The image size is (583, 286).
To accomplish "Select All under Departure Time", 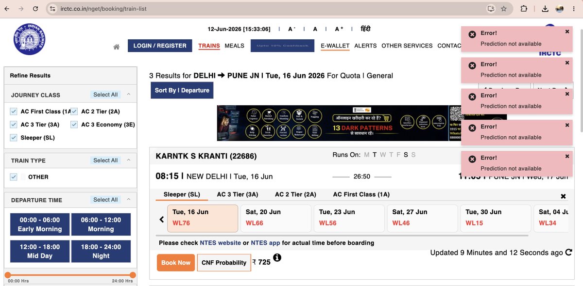I will click(x=105, y=199).
